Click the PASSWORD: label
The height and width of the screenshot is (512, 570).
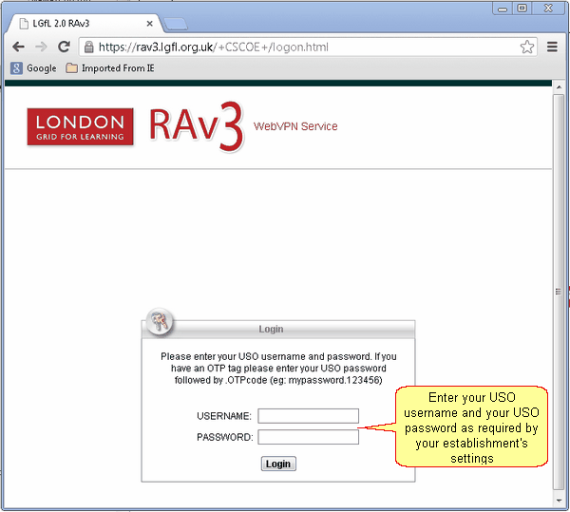tap(224, 437)
